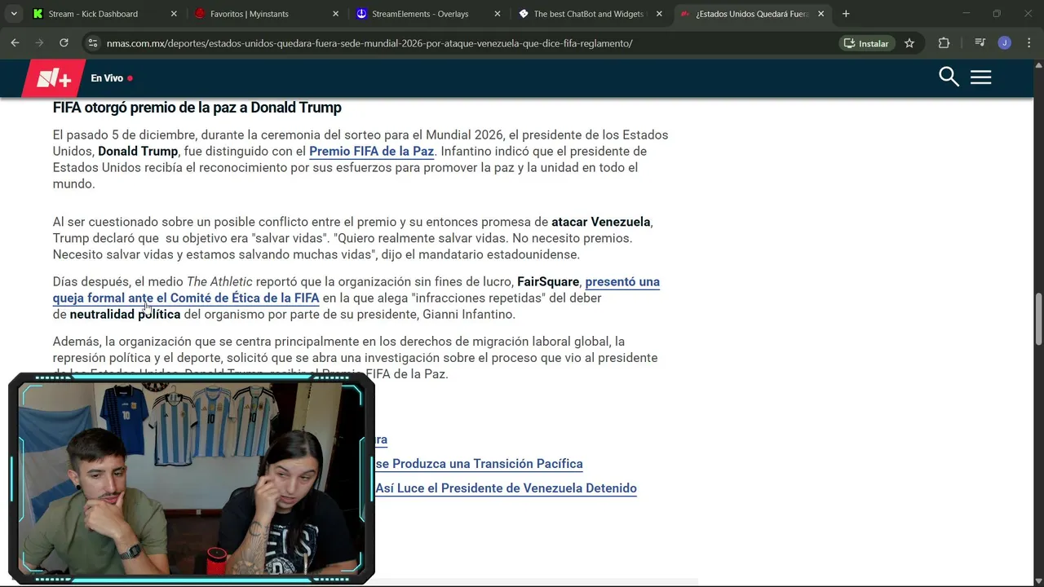1044x587 pixels.
Task: Open the Premio FIFA de la Paz link
Action: pos(371,151)
